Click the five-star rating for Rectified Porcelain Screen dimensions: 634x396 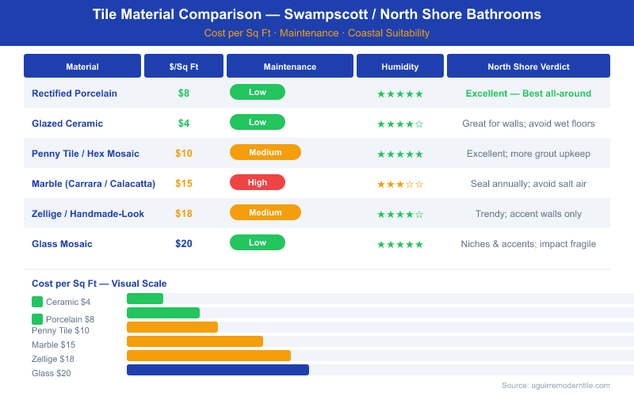pos(400,94)
